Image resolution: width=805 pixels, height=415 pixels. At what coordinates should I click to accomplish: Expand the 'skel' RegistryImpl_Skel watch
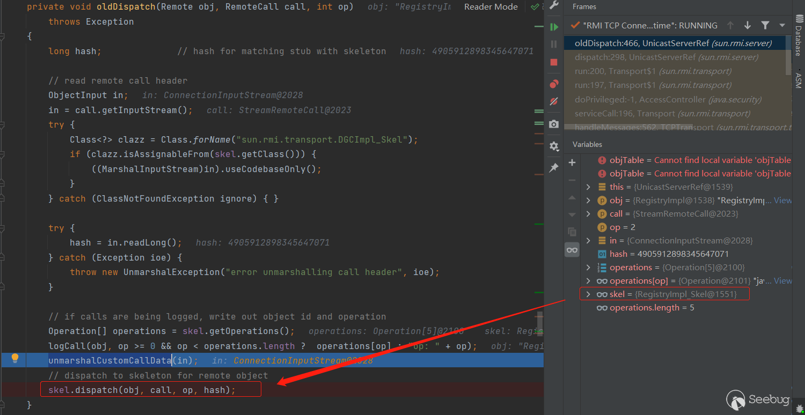click(x=588, y=294)
